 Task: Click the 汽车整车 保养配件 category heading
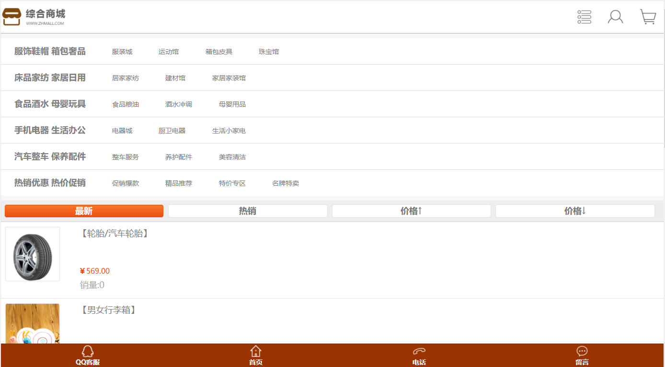pyautogui.click(x=50, y=156)
